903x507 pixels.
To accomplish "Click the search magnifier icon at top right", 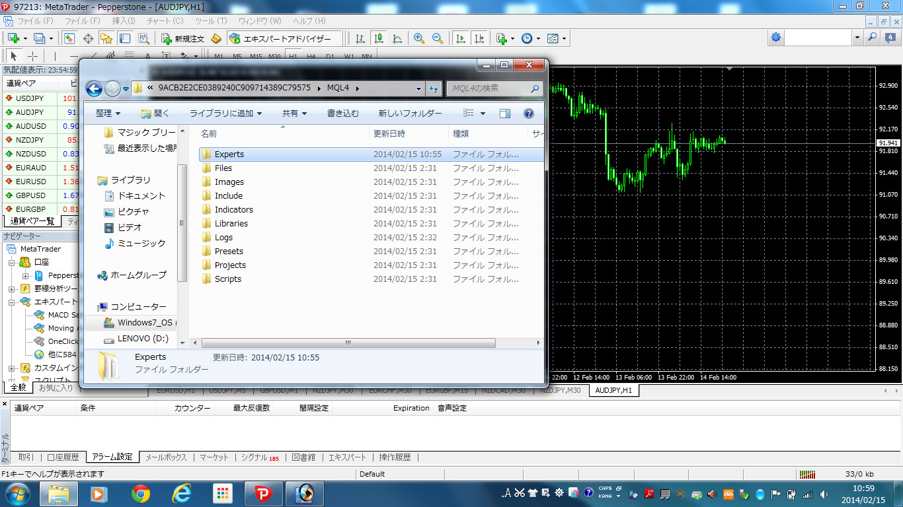I will (x=873, y=38).
